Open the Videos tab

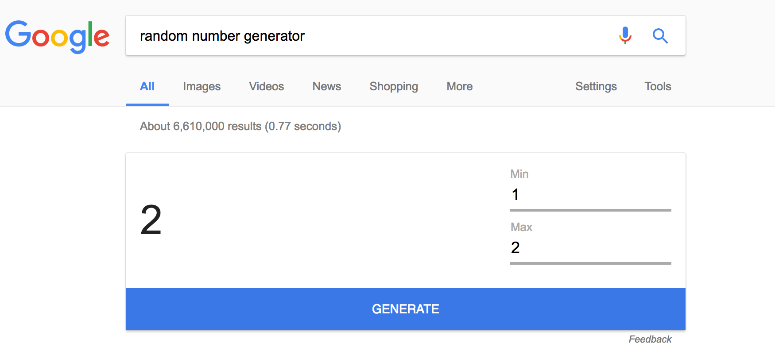266,86
